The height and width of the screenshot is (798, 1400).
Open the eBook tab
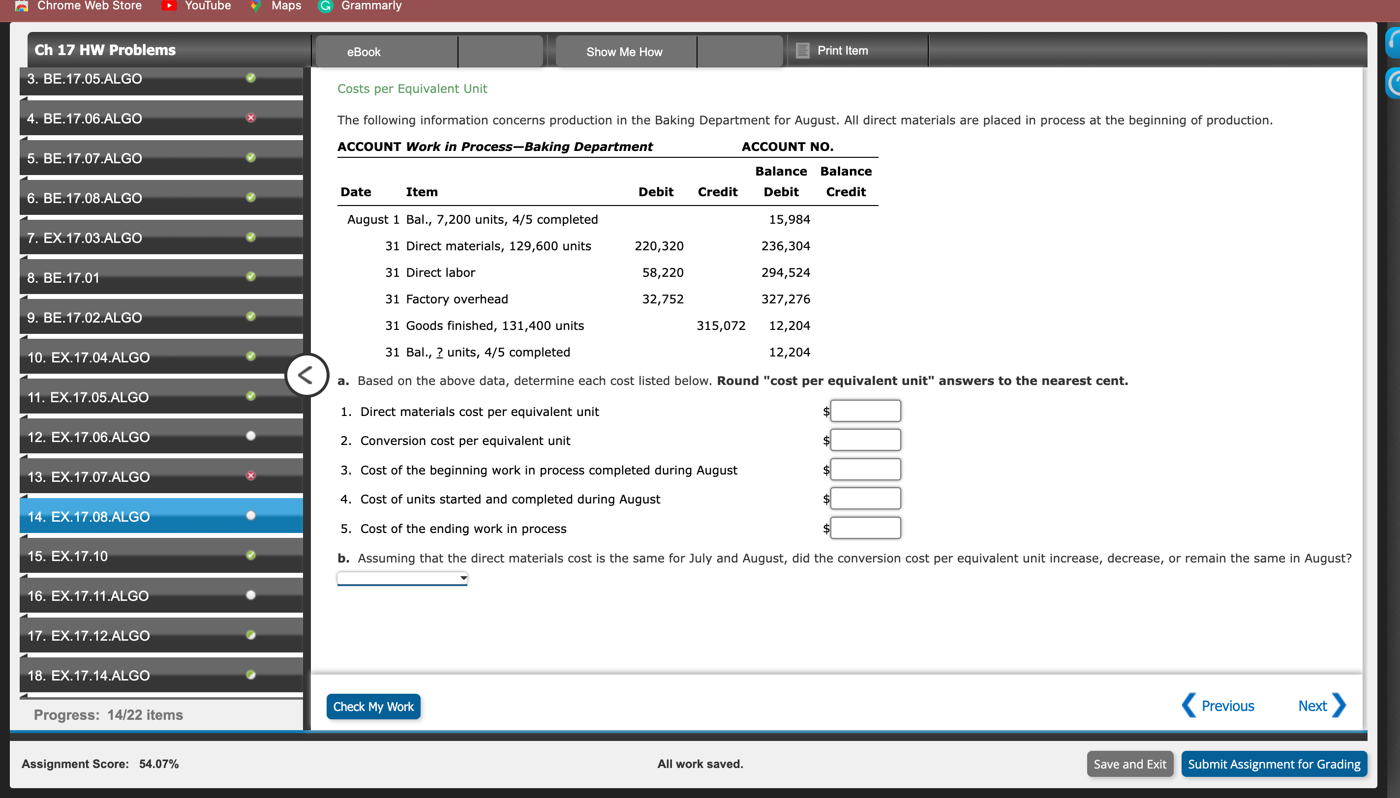tap(364, 52)
